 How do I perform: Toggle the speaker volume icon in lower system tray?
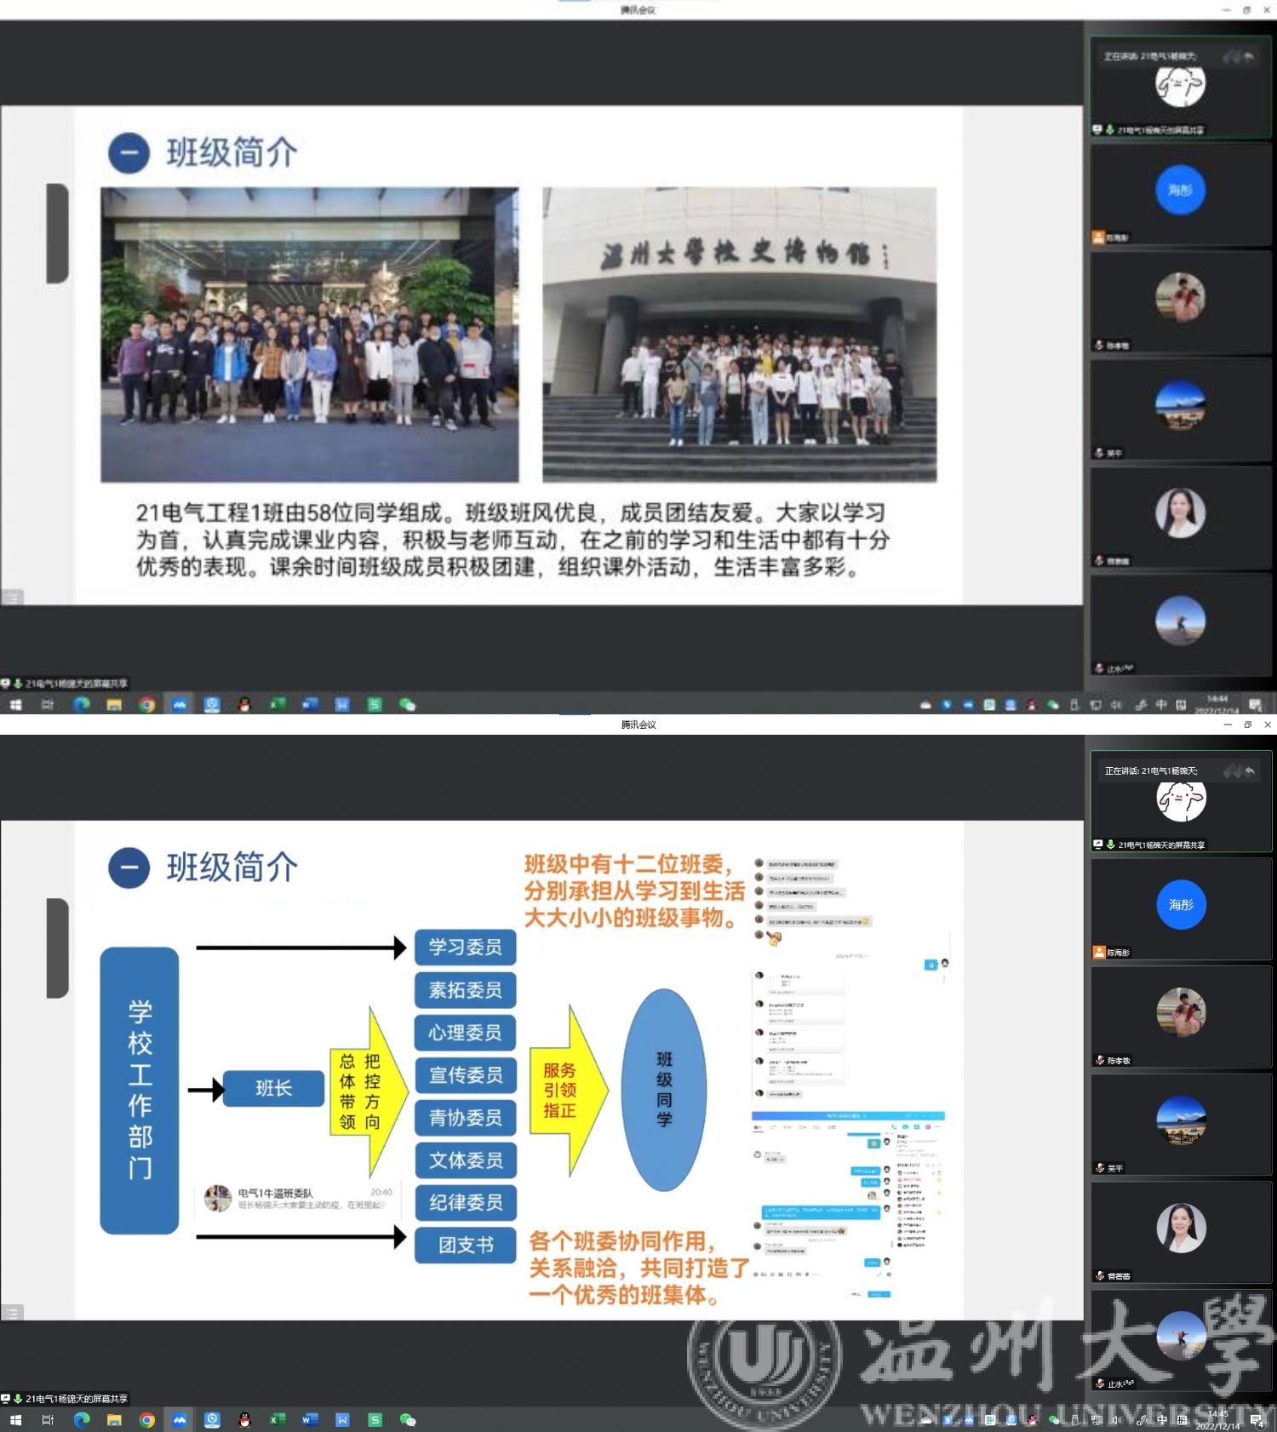pyautogui.click(x=1116, y=1419)
